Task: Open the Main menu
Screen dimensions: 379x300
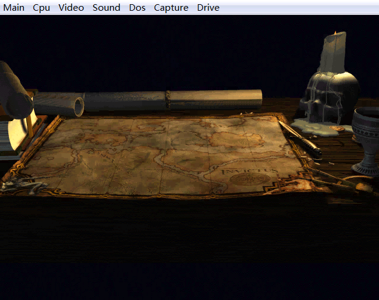Action: (14, 8)
